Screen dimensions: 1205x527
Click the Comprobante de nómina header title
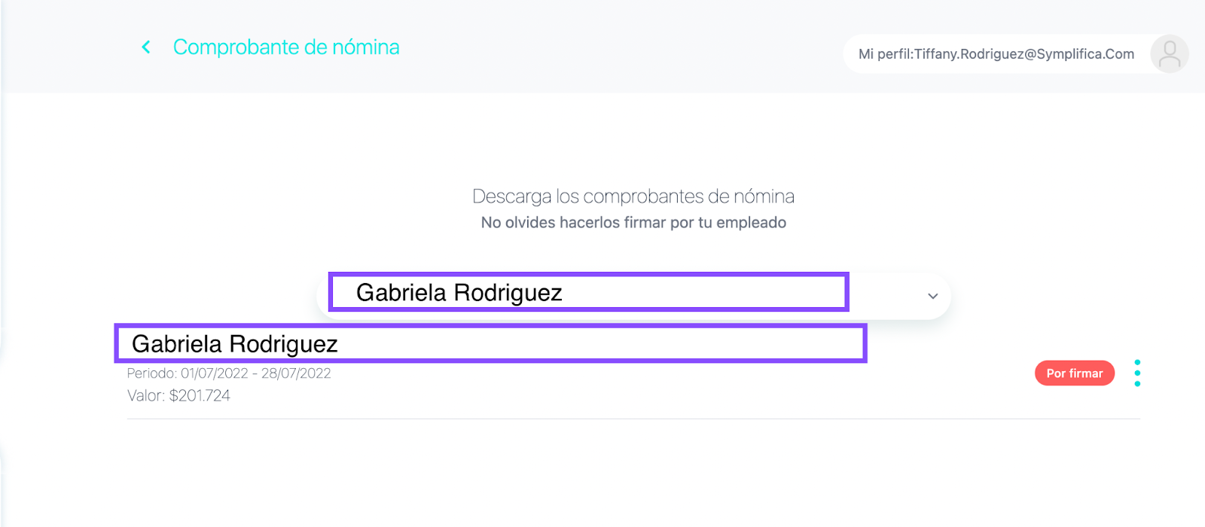coord(286,47)
